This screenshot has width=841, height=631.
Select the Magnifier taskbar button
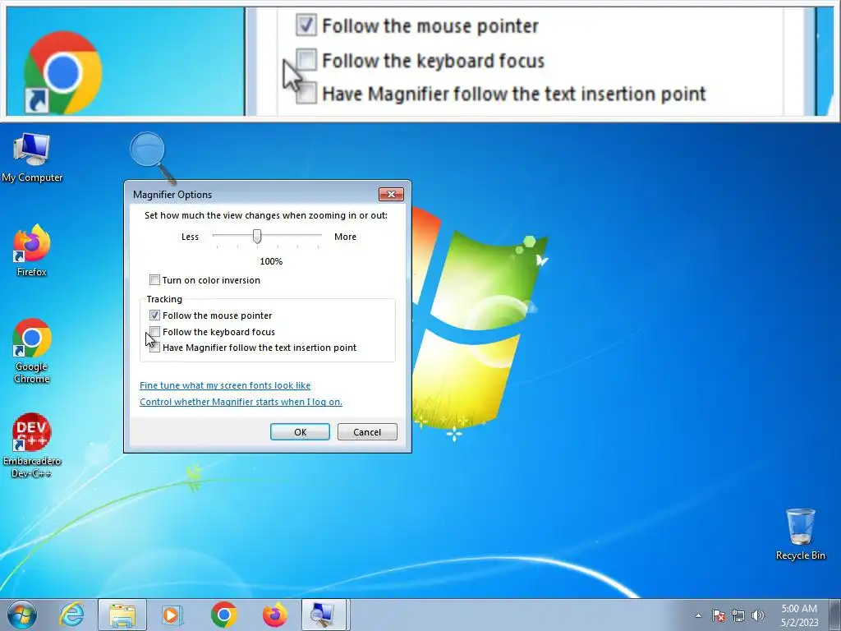(x=325, y=615)
